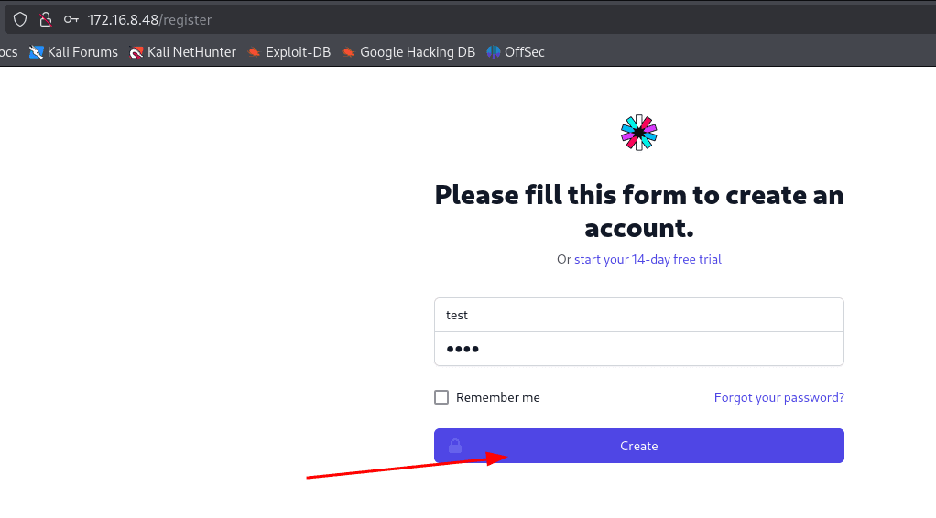Follow the Forgot your password link

779,397
